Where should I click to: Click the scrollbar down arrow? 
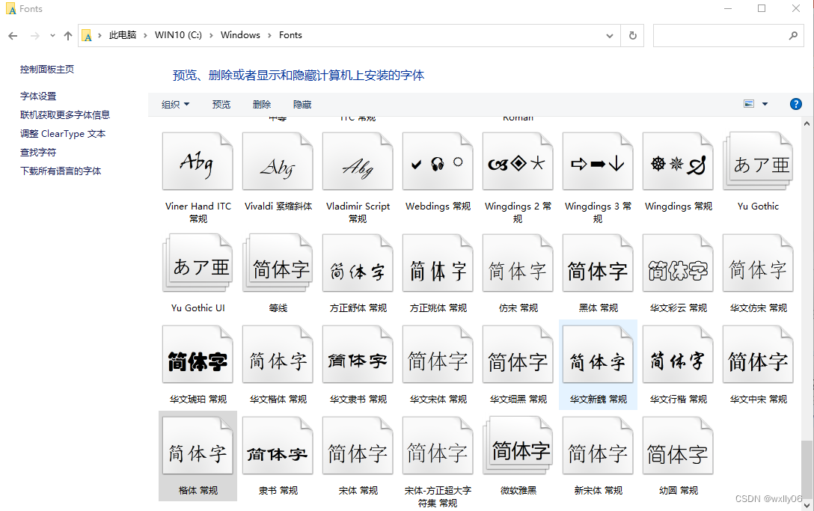pos(807,506)
